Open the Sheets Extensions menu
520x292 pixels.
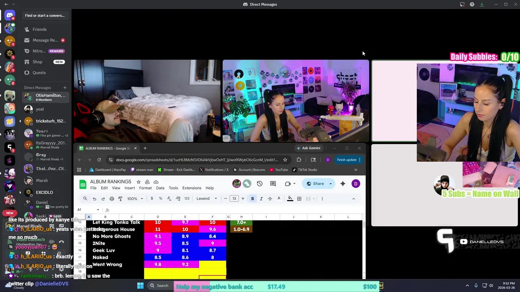[x=192, y=188]
